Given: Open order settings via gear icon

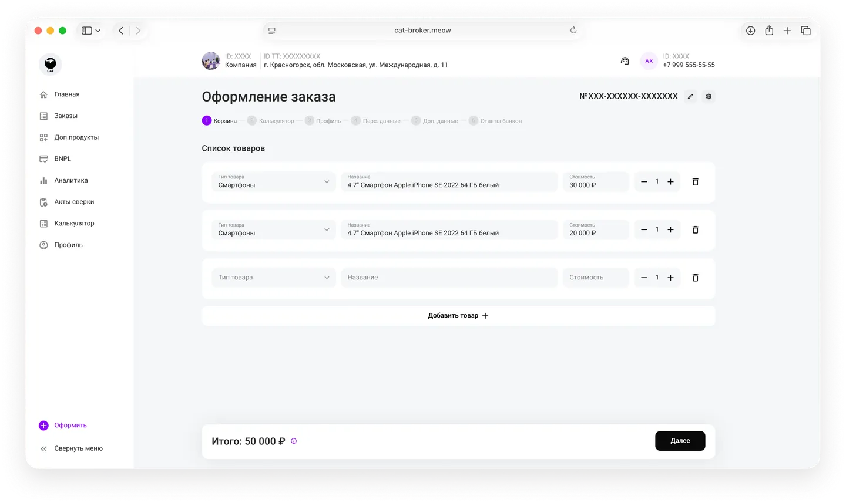Looking at the screenshot, I should point(709,96).
